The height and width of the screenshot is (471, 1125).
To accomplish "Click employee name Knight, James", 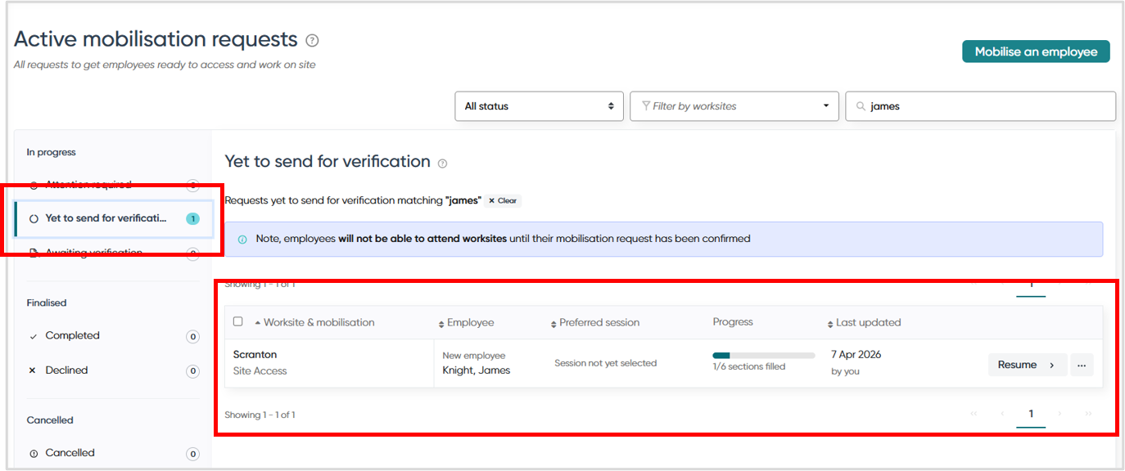I will coord(477,370).
